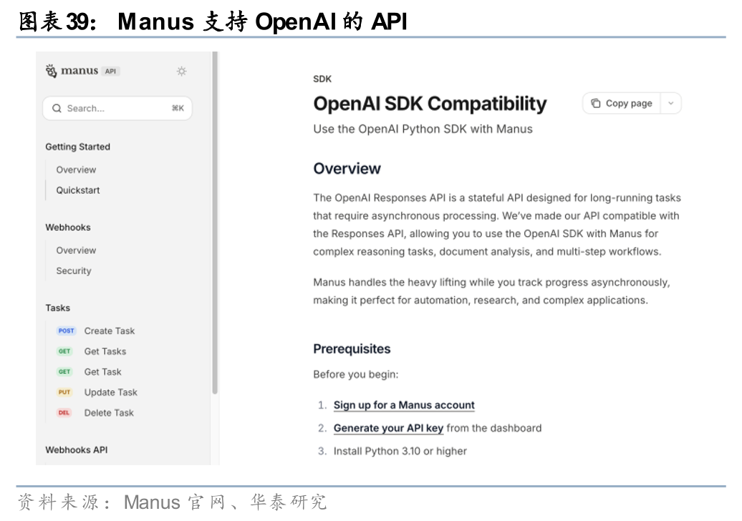
Task: Open Overview under Webhooks
Action: [x=76, y=250]
